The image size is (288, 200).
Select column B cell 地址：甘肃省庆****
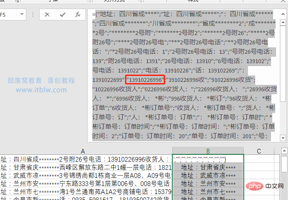208,167
